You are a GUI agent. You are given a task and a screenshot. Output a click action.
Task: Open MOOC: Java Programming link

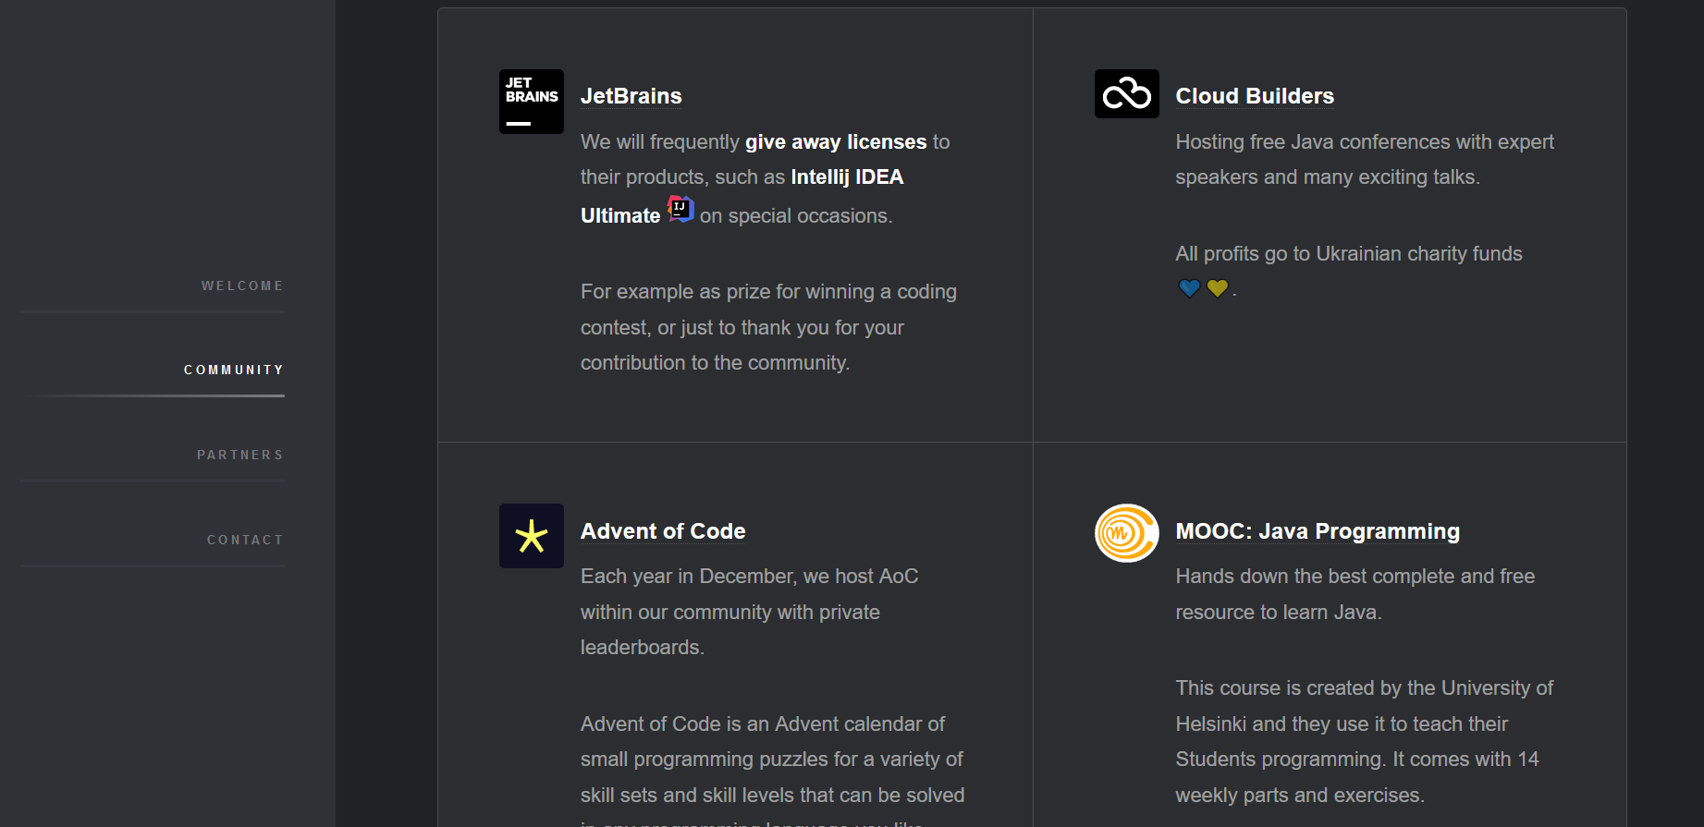coord(1318,531)
